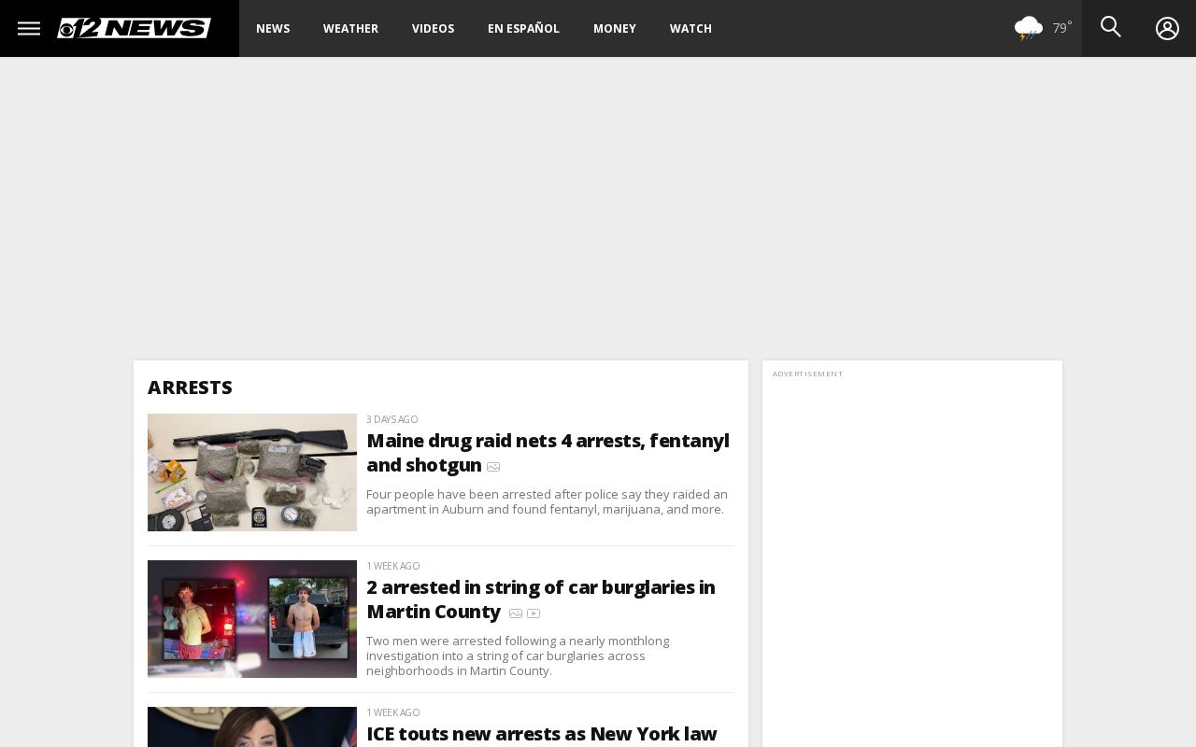
Task: Switch to En Español section
Action: (x=523, y=28)
